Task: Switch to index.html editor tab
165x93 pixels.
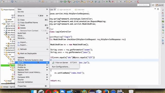Action: 80,10
